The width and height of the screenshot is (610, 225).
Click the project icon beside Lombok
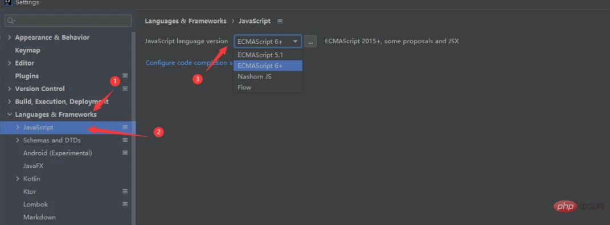[125, 204]
